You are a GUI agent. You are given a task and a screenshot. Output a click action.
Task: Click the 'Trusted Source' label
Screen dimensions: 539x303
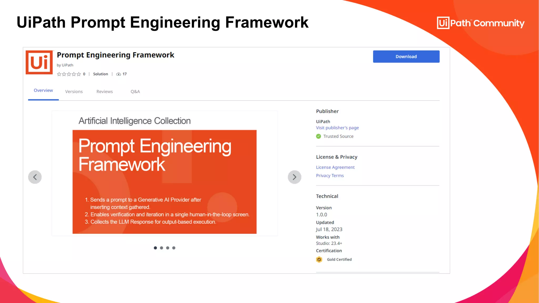338,136
